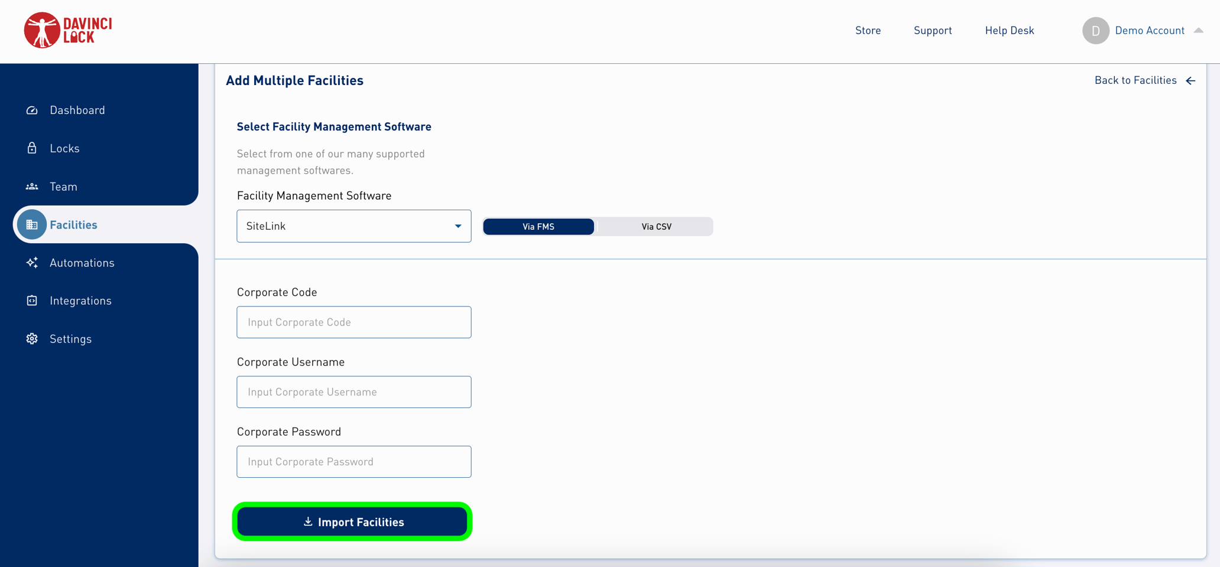Click into the Corporate Password field

pos(353,462)
